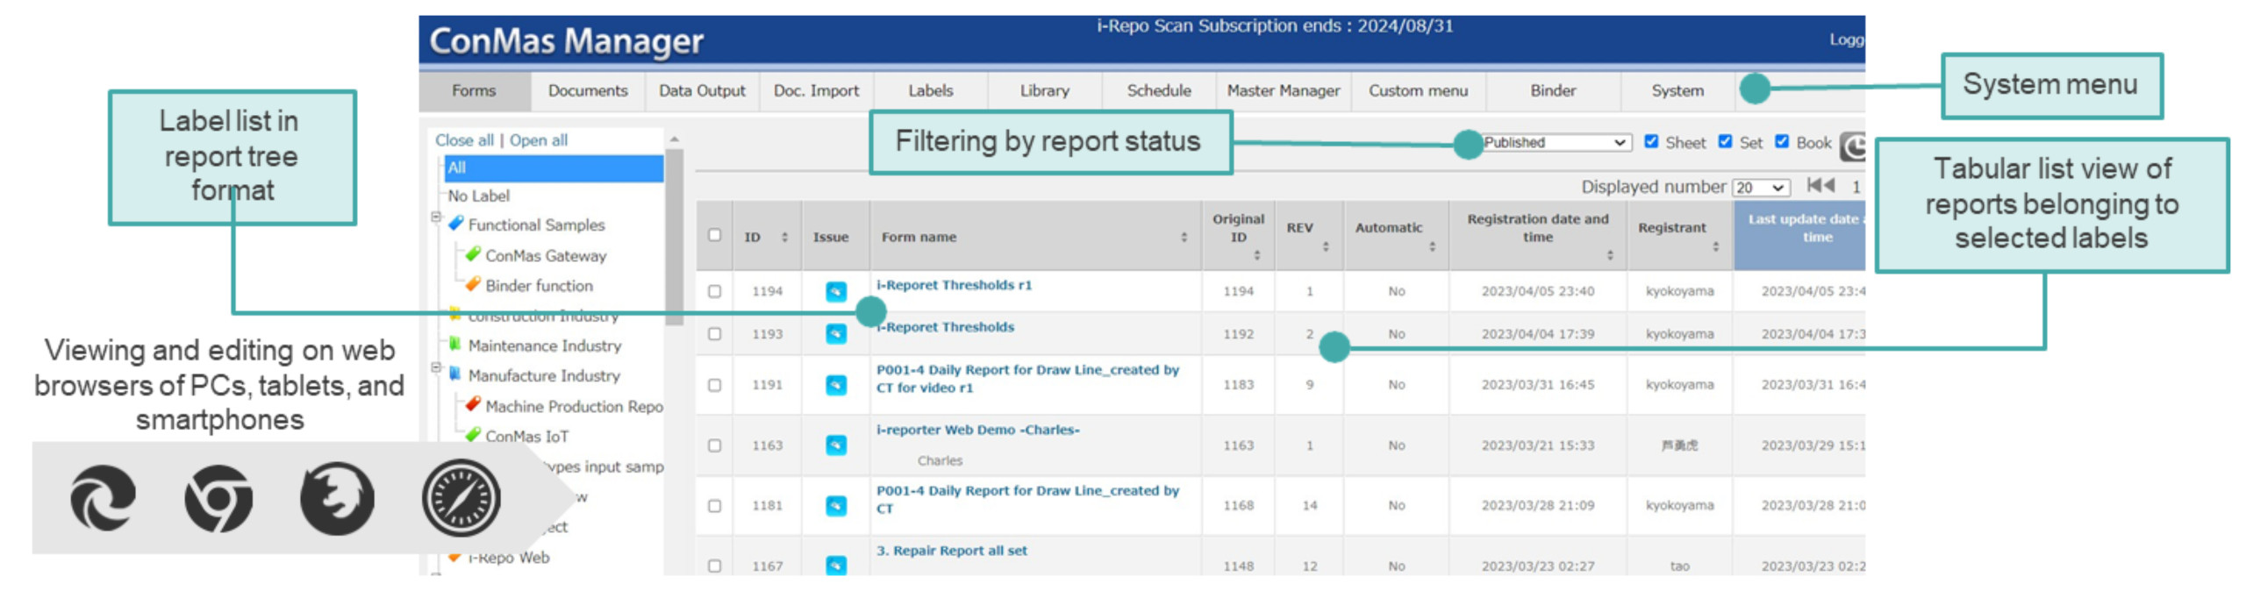Check the box for report 1194
Viewport: 2246px width, 591px height.
(x=714, y=291)
